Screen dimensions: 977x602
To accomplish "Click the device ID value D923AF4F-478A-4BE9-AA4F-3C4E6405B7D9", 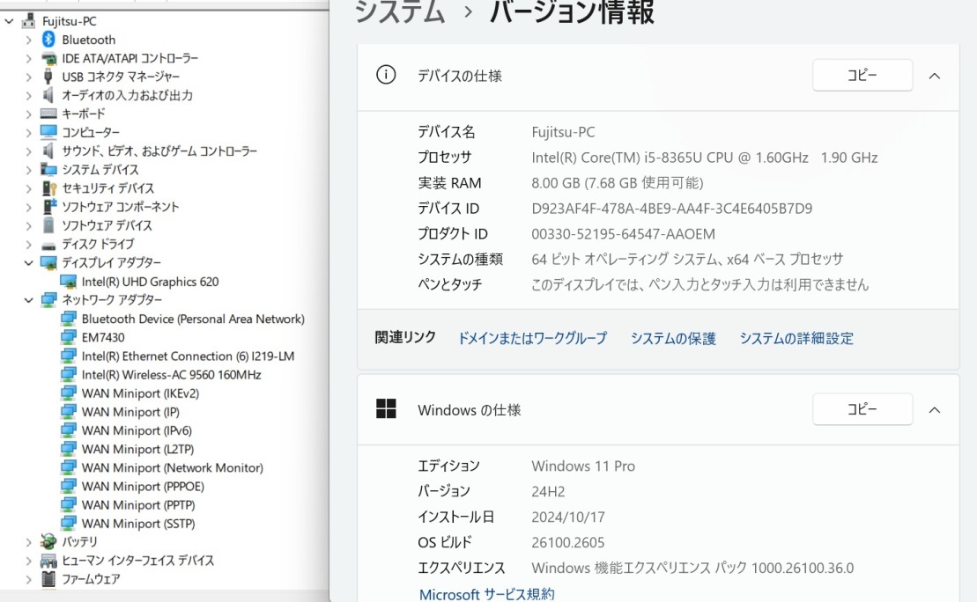I will (671, 209).
